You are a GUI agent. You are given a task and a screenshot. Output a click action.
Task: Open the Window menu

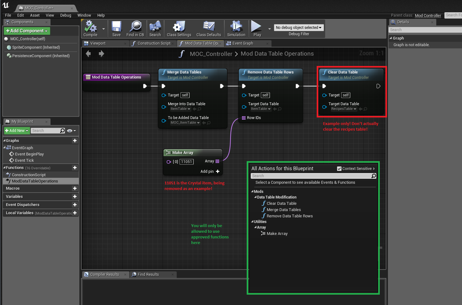84,15
